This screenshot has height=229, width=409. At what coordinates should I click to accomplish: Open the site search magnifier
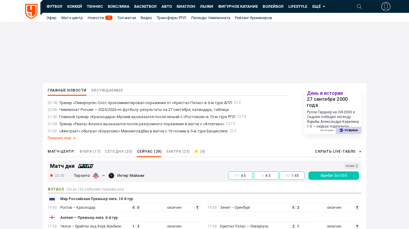coord(359,7)
